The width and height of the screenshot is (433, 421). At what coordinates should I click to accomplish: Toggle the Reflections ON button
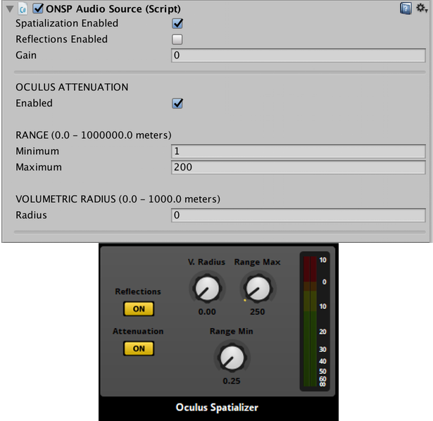pos(138,308)
